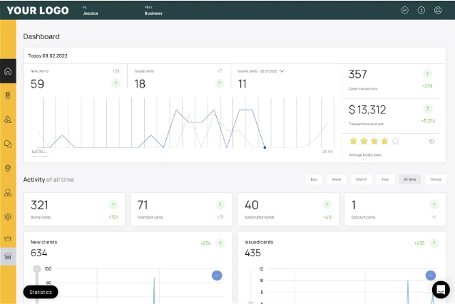Click the green arrow in the New clients 634 panel
Viewport: 455px width, 304px height.
point(220,243)
